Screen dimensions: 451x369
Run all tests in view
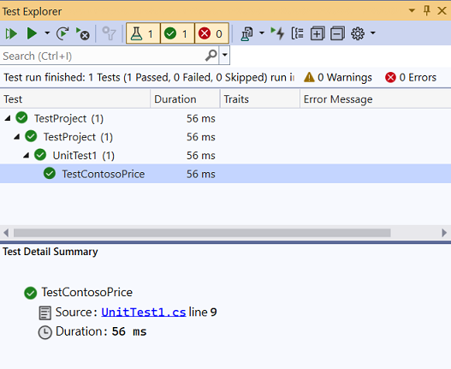tap(11, 33)
